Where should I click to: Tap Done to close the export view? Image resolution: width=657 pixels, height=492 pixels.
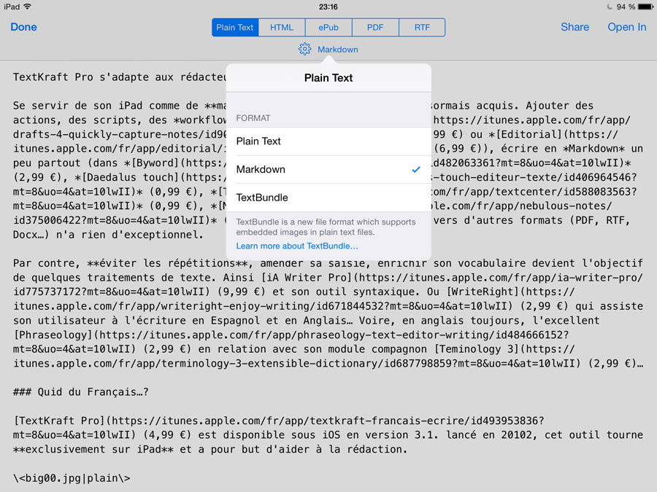24,27
